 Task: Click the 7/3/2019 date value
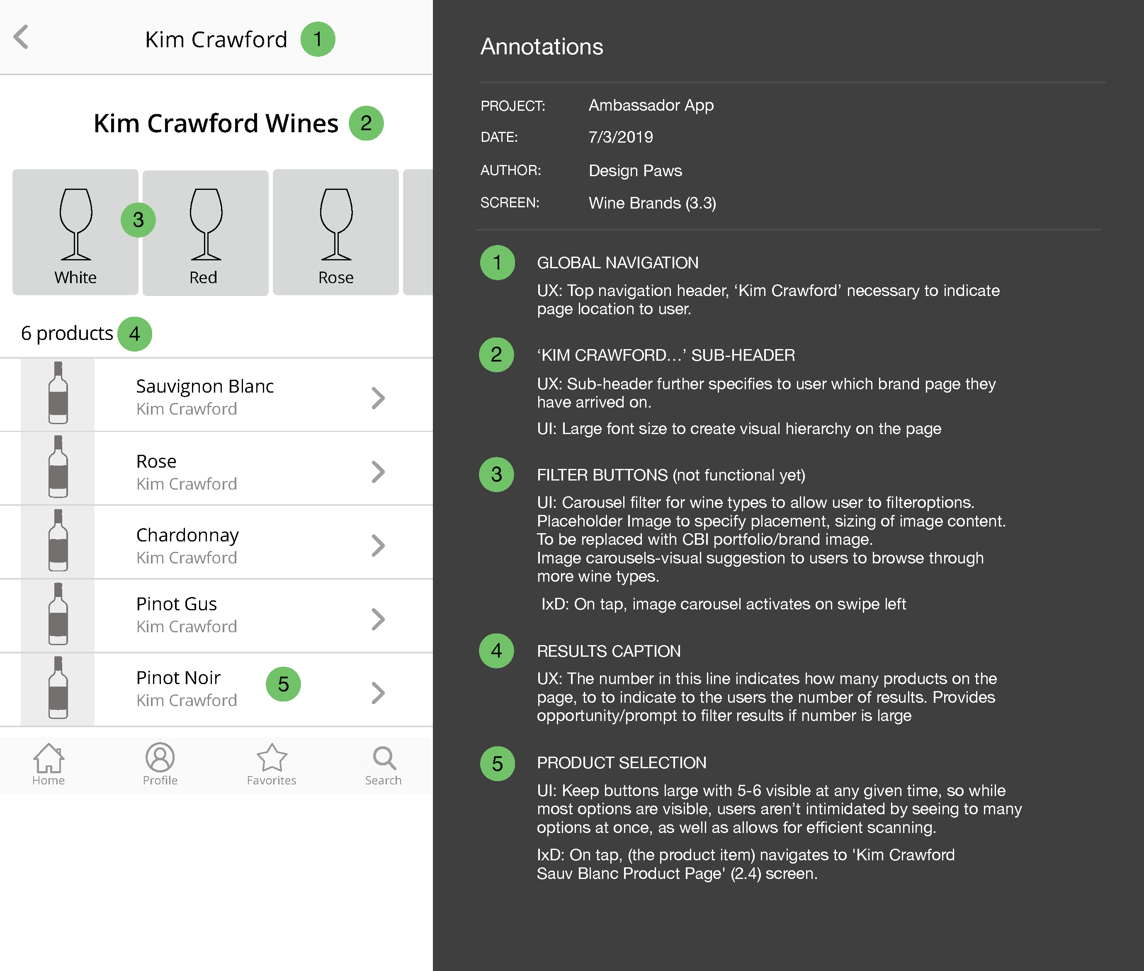click(620, 137)
